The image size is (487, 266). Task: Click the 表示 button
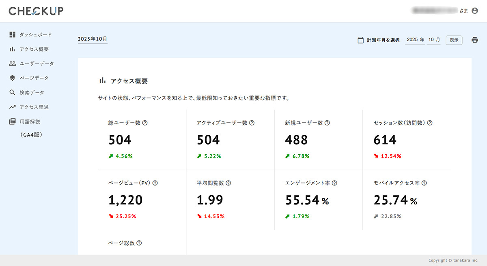point(454,40)
